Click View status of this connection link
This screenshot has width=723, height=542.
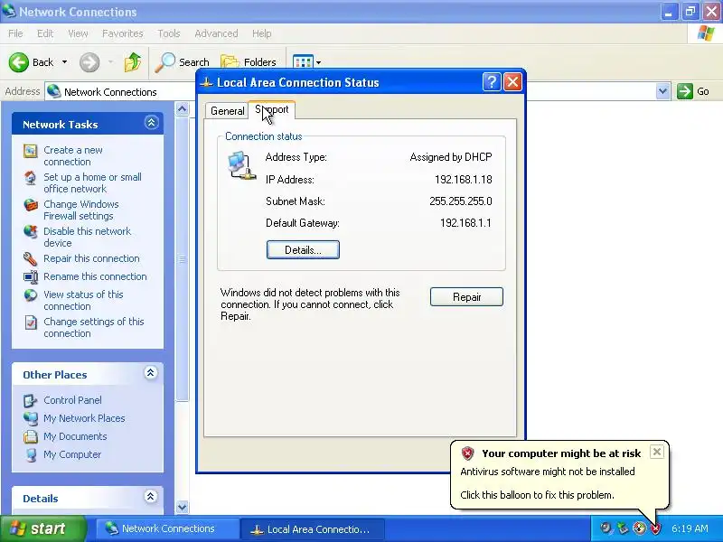[x=83, y=300]
